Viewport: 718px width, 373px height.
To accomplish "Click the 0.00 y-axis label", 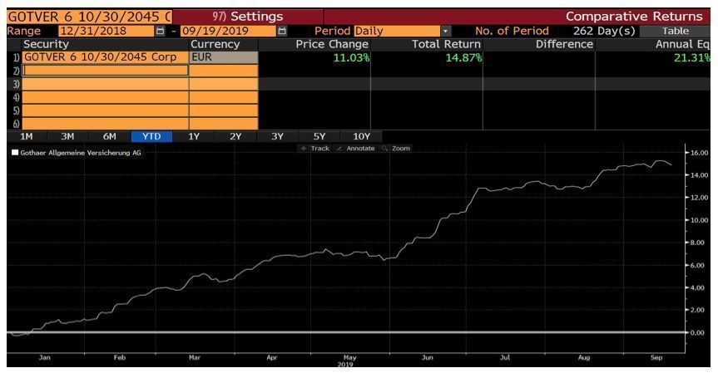I will [698, 333].
